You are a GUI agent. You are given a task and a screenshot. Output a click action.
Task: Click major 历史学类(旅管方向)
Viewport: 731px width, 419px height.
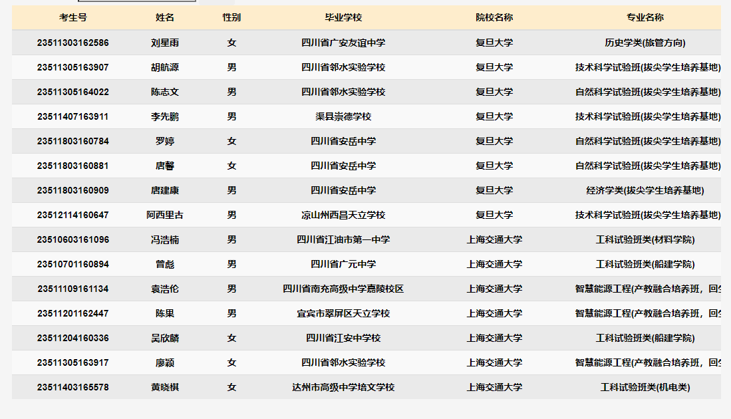click(x=645, y=43)
